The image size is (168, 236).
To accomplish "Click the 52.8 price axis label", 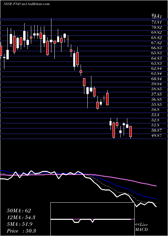I will (155, 120).
